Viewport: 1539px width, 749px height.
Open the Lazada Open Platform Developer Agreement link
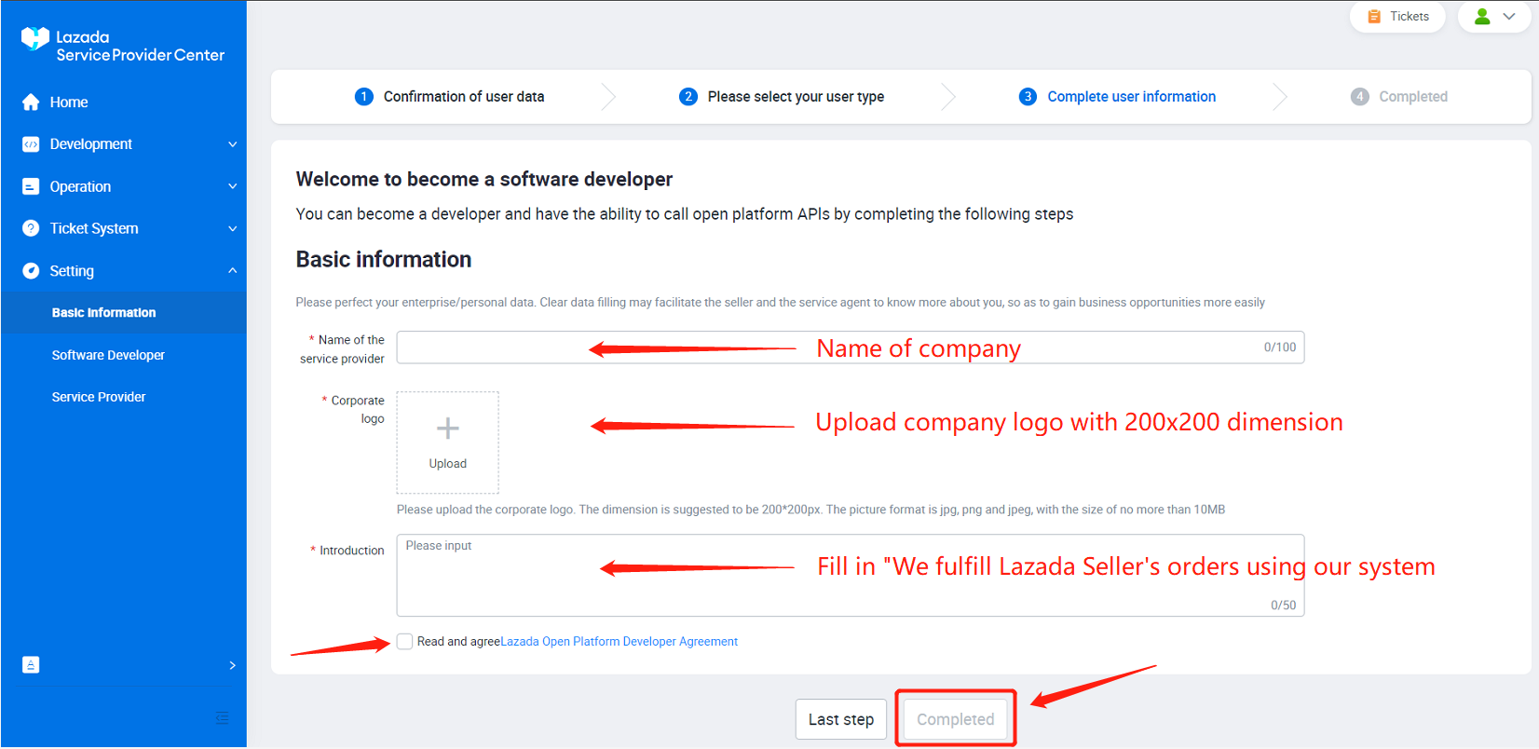point(620,642)
